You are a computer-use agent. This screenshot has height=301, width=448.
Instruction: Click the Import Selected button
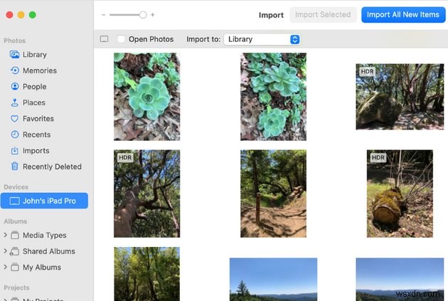323,15
